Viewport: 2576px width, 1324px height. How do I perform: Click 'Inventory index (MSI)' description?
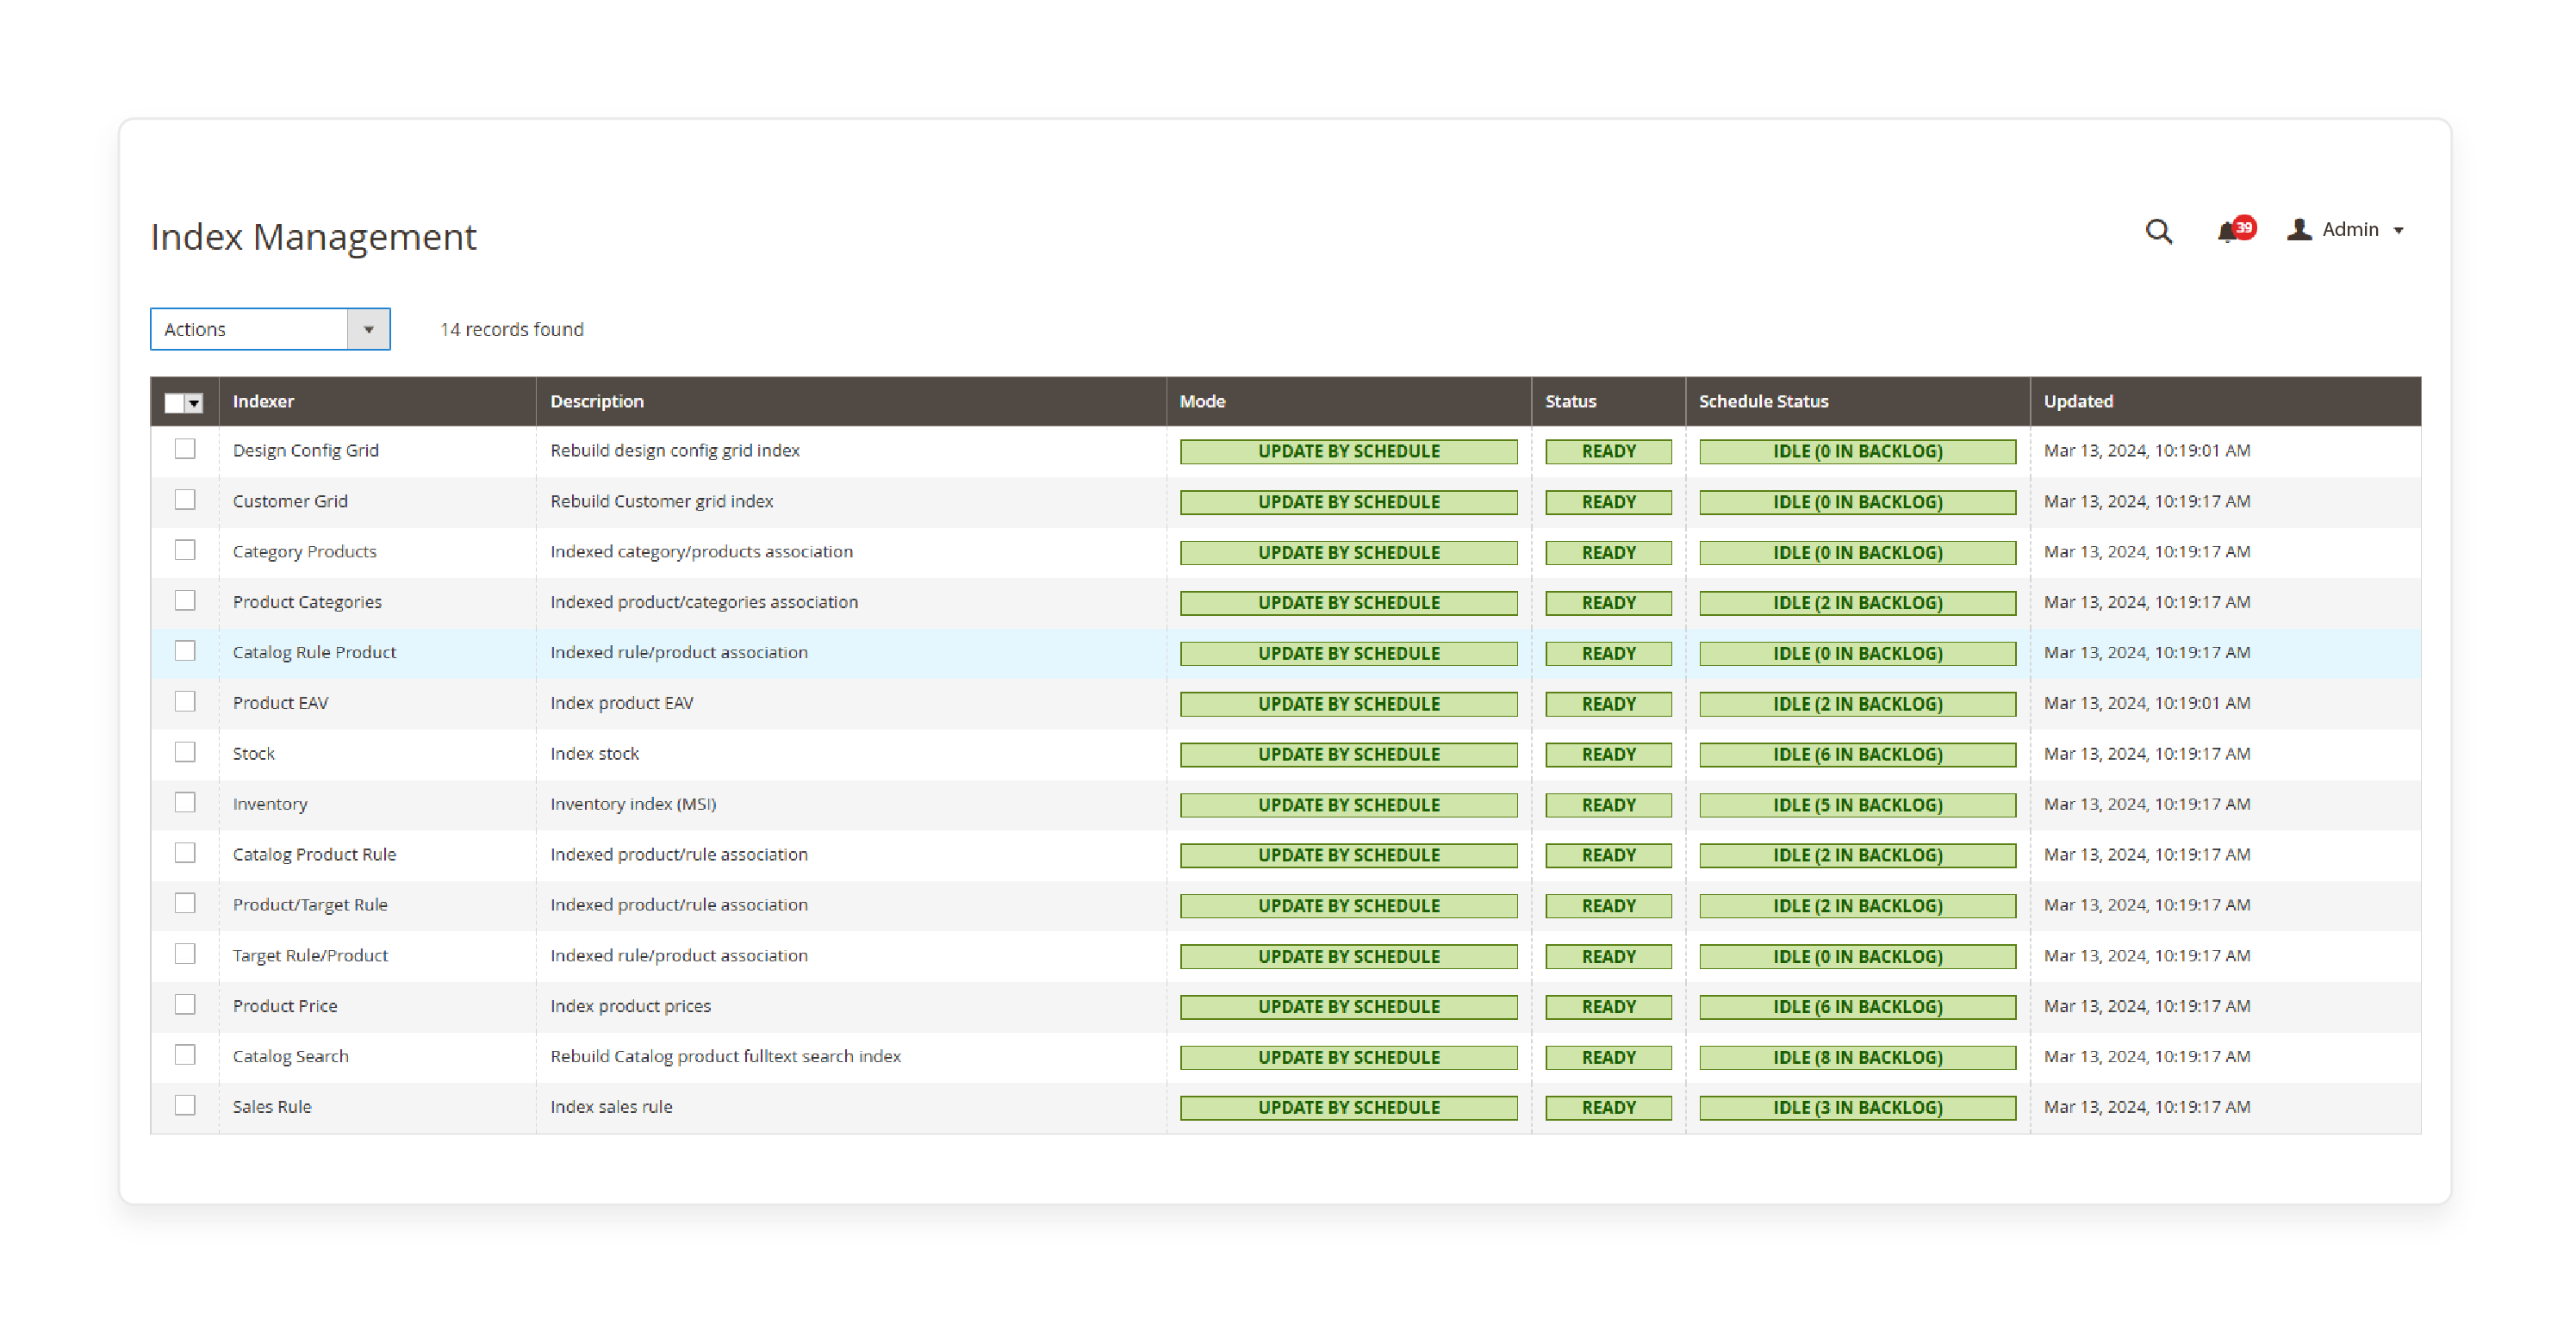(x=633, y=804)
